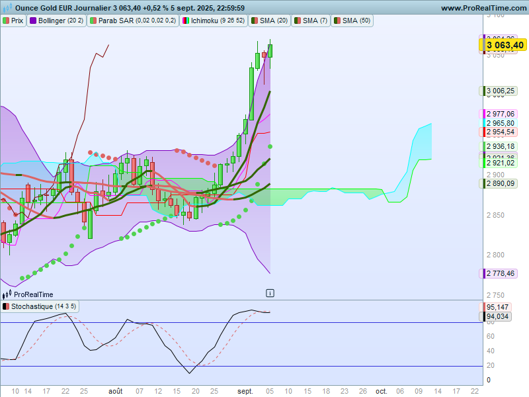This screenshot has height=397, width=529.
Task: Click the 3 006,25 price axis label
Action: point(501,91)
